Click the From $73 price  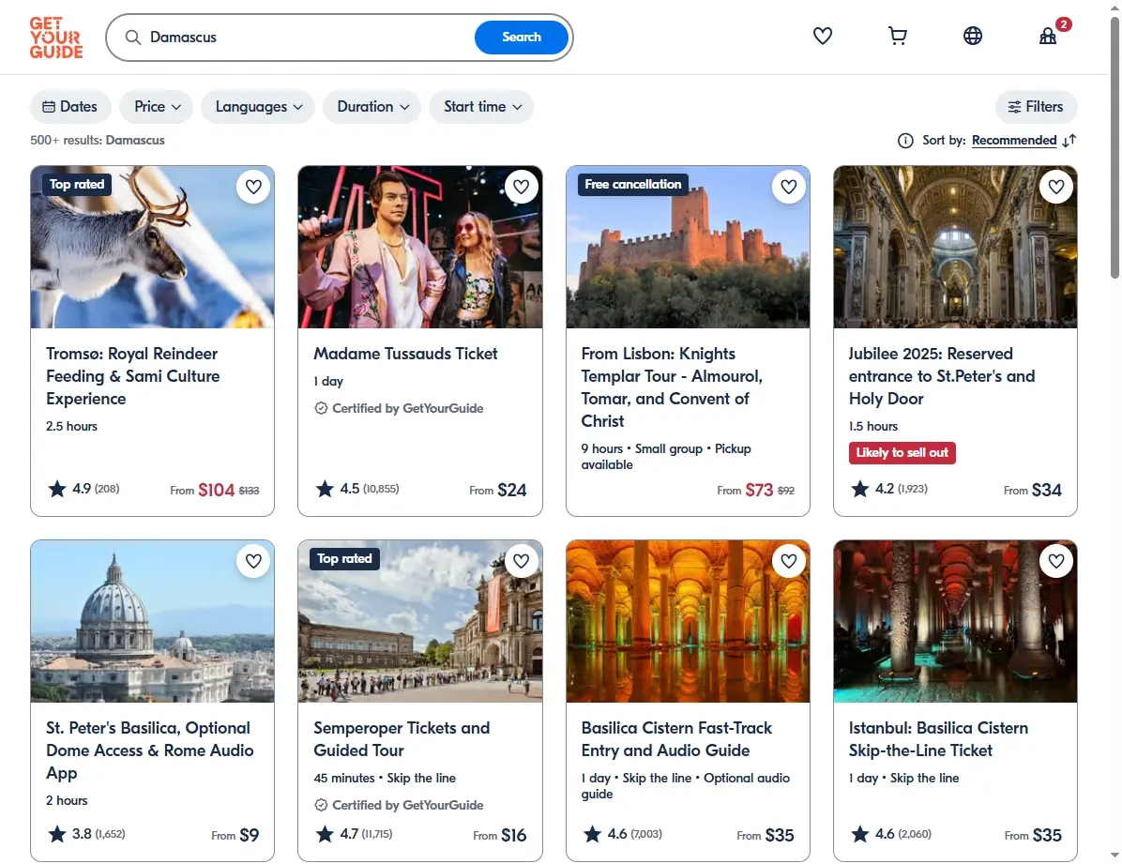click(755, 491)
